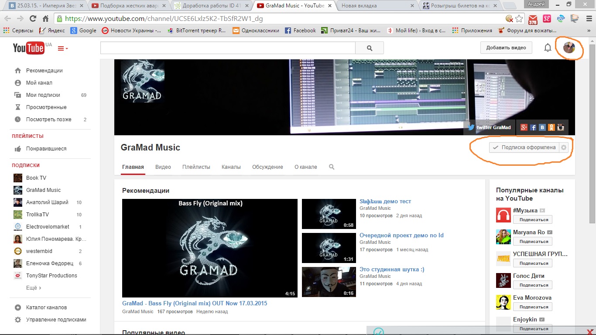This screenshot has width=596, height=335.
Task: Click the Odnoklassniki icon on channel banner
Action: click(x=551, y=127)
